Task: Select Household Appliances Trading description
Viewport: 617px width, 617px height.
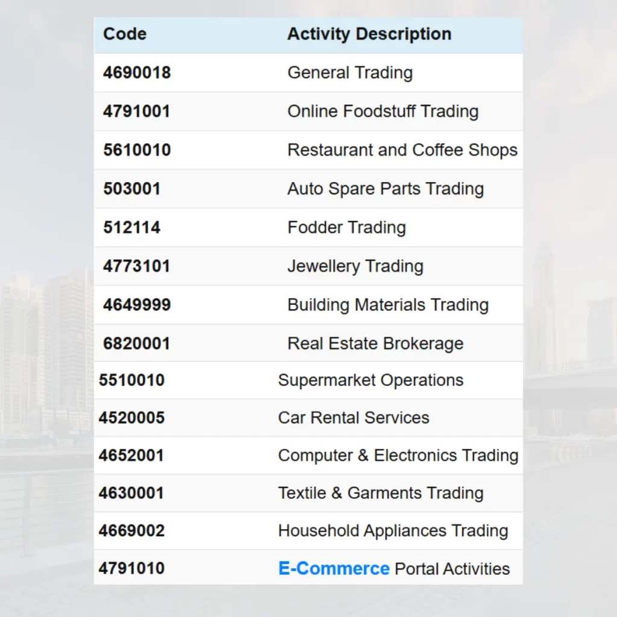Action: (393, 531)
